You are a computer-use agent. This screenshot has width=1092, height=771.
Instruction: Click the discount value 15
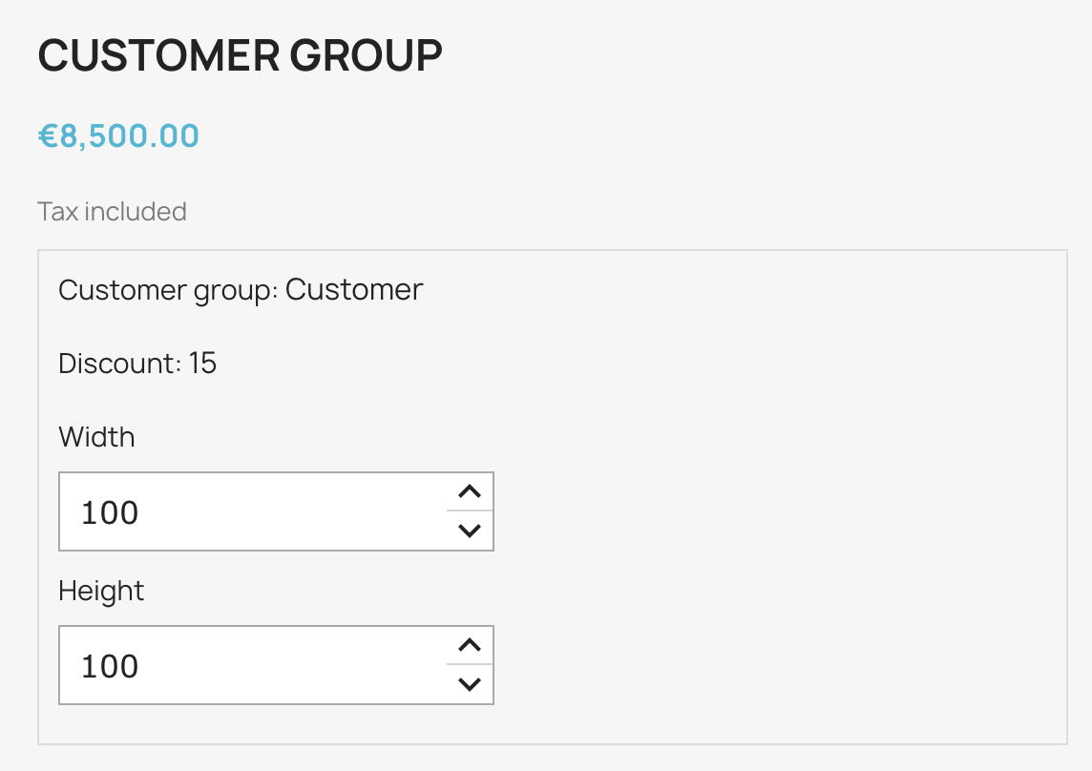(202, 364)
